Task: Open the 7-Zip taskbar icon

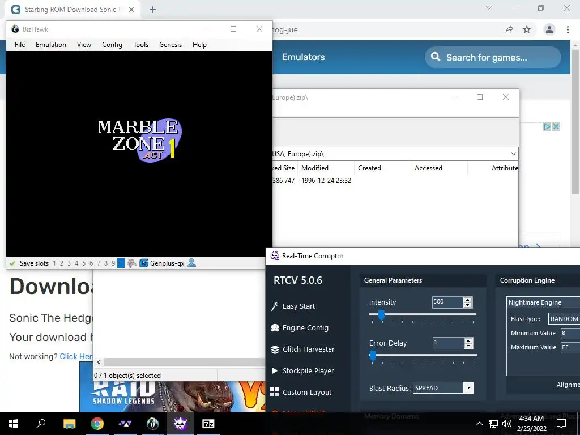Action: [x=208, y=424]
